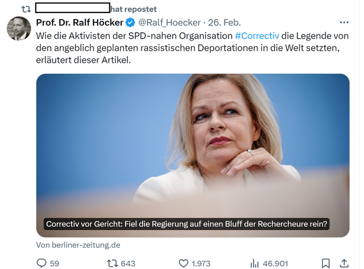This screenshot has width=364, height=269.
Task: Open the view statistics bar icon
Action: pyautogui.click(x=255, y=264)
